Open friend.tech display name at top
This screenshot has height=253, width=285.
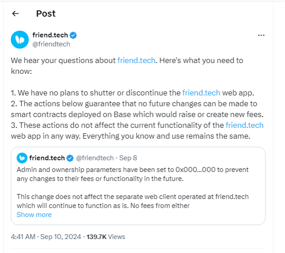[x=49, y=35]
